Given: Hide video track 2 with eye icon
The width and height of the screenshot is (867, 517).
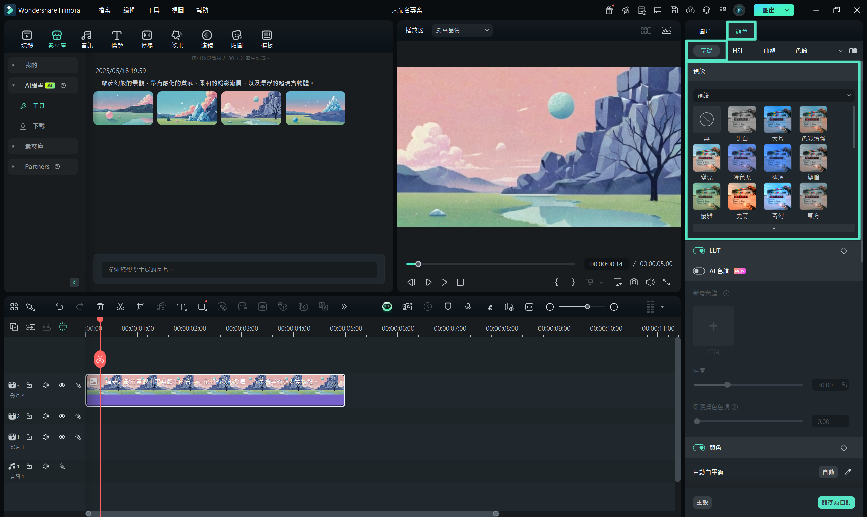Looking at the screenshot, I should pyautogui.click(x=62, y=416).
